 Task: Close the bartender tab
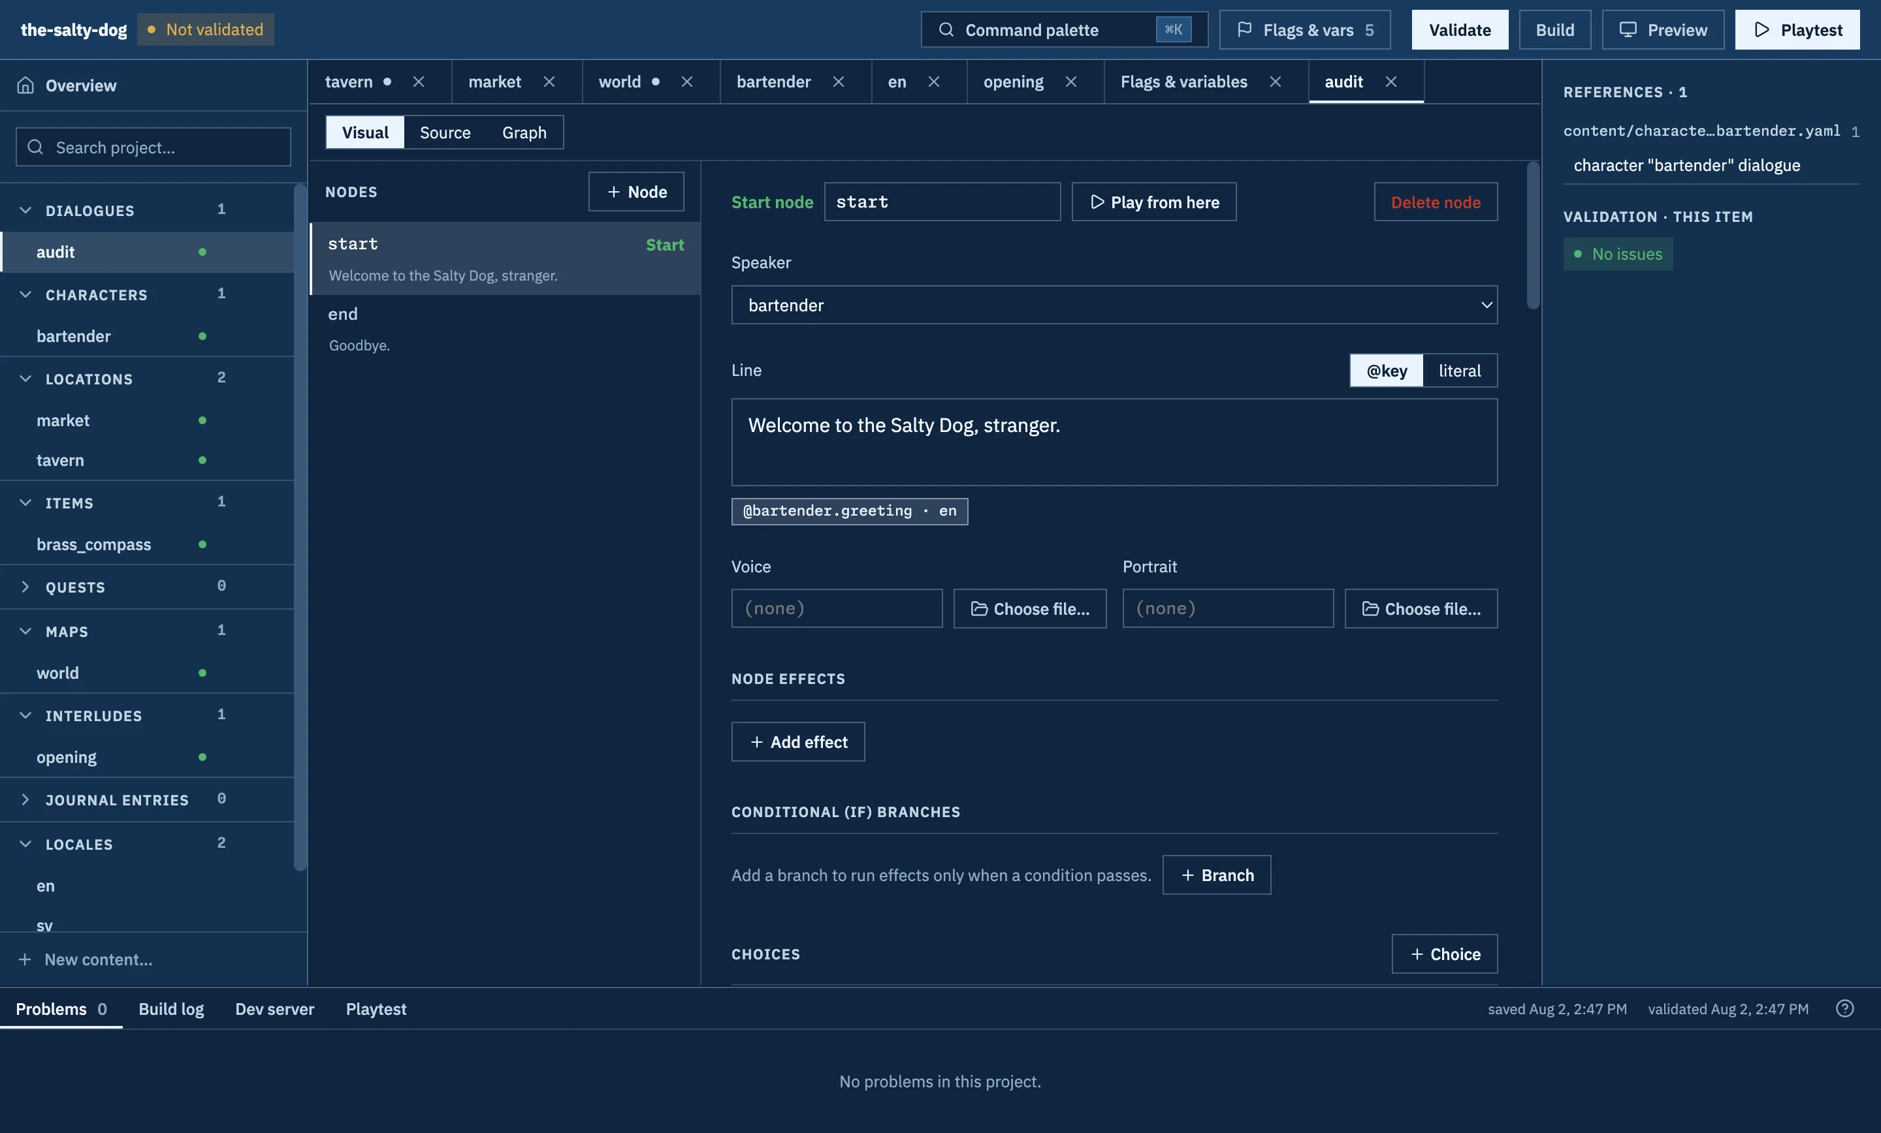pyautogui.click(x=838, y=82)
